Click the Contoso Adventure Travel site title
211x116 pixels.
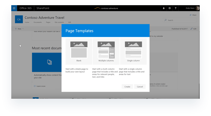[45, 18]
